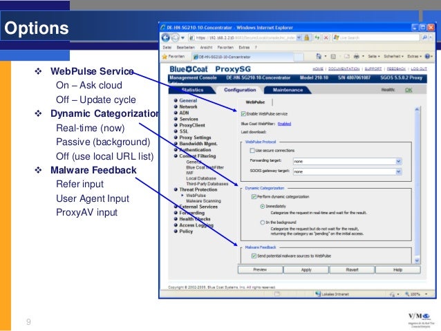Click the DOCUMENTATION link
This screenshot has width=441, height=331.
pyautogui.click(x=344, y=68)
